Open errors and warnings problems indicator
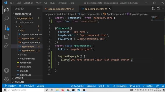The width and height of the screenshot is (165, 92). click(x=29, y=86)
